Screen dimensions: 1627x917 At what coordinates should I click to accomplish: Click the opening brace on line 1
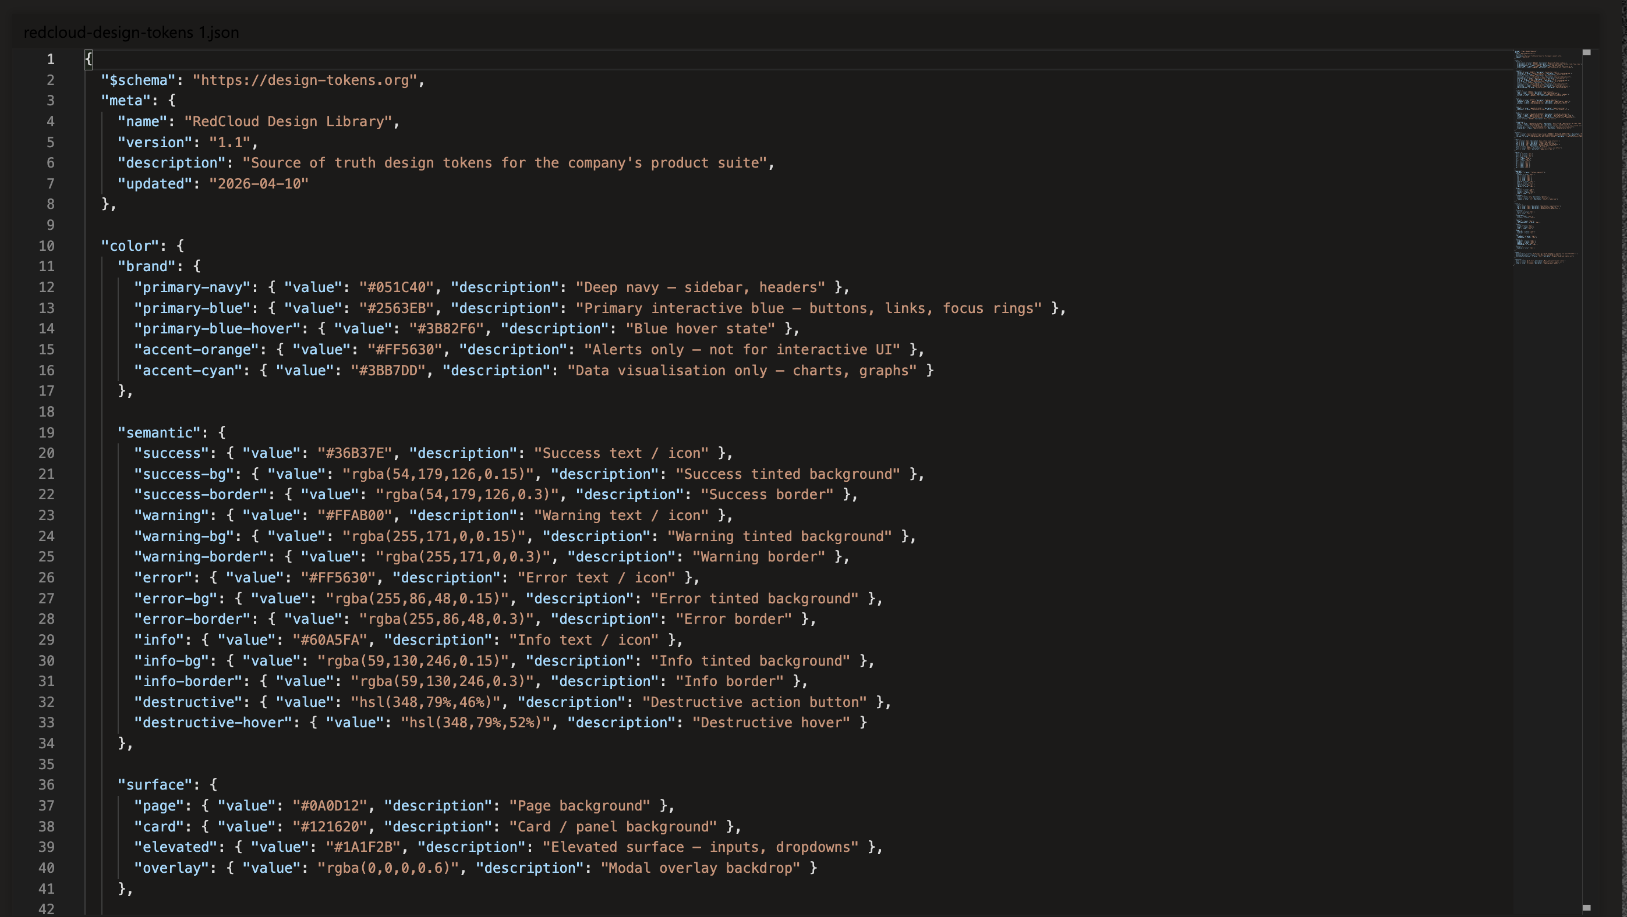click(x=89, y=59)
